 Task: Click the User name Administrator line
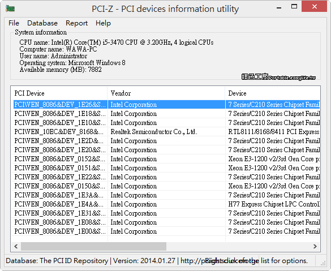click(x=53, y=56)
